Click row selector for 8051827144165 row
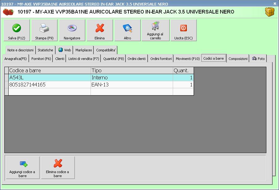Image resolution: width=279 pixels, height=190 pixels. pyautogui.click(x=6, y=85)
